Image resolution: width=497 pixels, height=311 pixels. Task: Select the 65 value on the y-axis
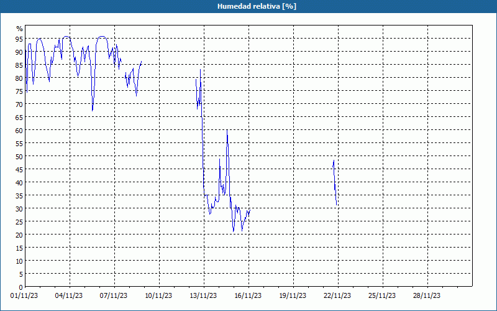(x=19, y=117)
